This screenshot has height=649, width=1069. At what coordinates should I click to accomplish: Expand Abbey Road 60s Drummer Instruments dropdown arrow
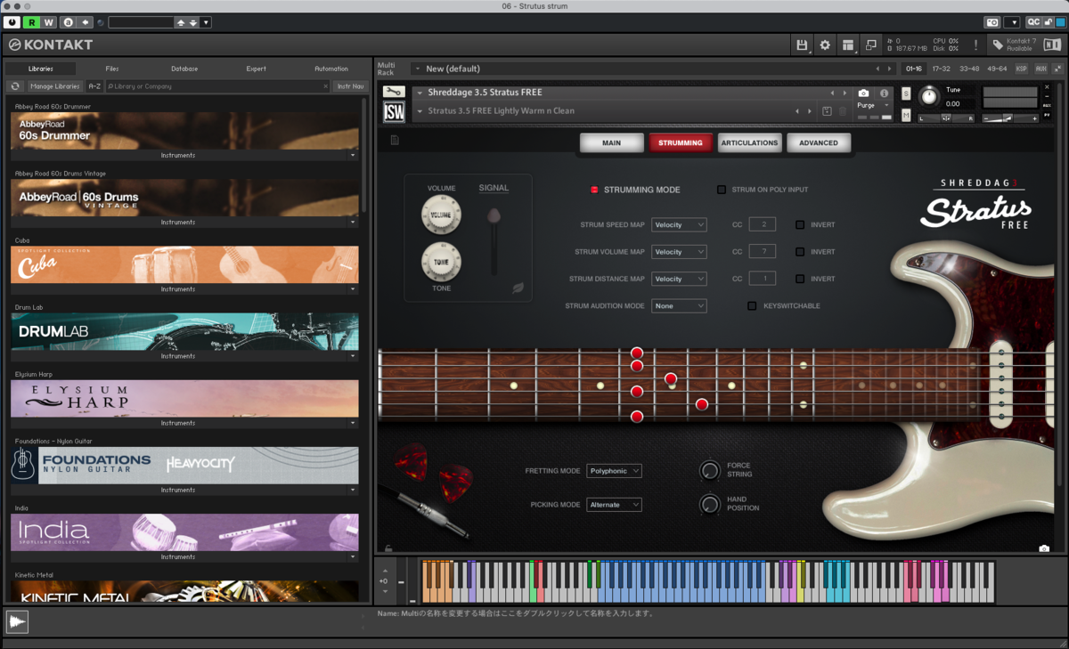[353, 155]
